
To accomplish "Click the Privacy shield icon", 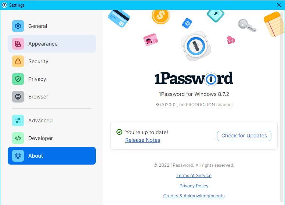I will point(18,79).
